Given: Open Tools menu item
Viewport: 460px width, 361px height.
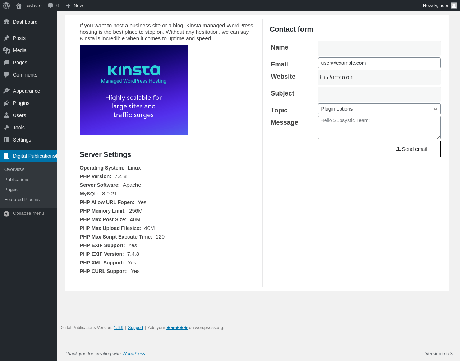Looking at the screenshot, I should (x=29, y=128).
